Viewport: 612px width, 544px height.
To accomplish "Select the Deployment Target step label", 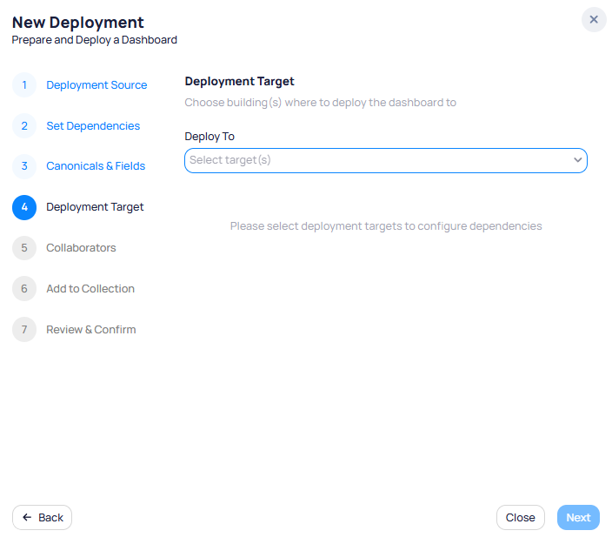I will [x=95, y=207].
